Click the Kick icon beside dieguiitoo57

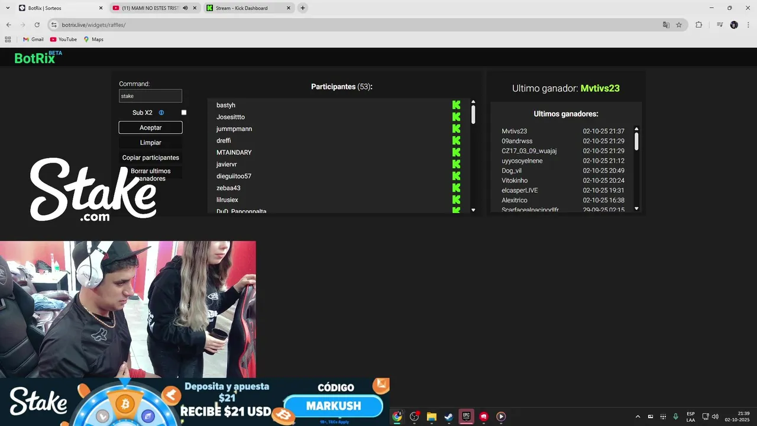(456, 176)
